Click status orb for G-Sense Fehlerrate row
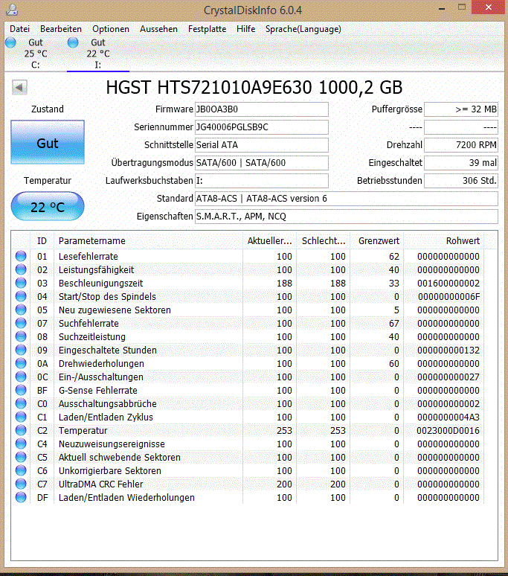This screenshot has width=508, height=576. [x=21, y=390]
